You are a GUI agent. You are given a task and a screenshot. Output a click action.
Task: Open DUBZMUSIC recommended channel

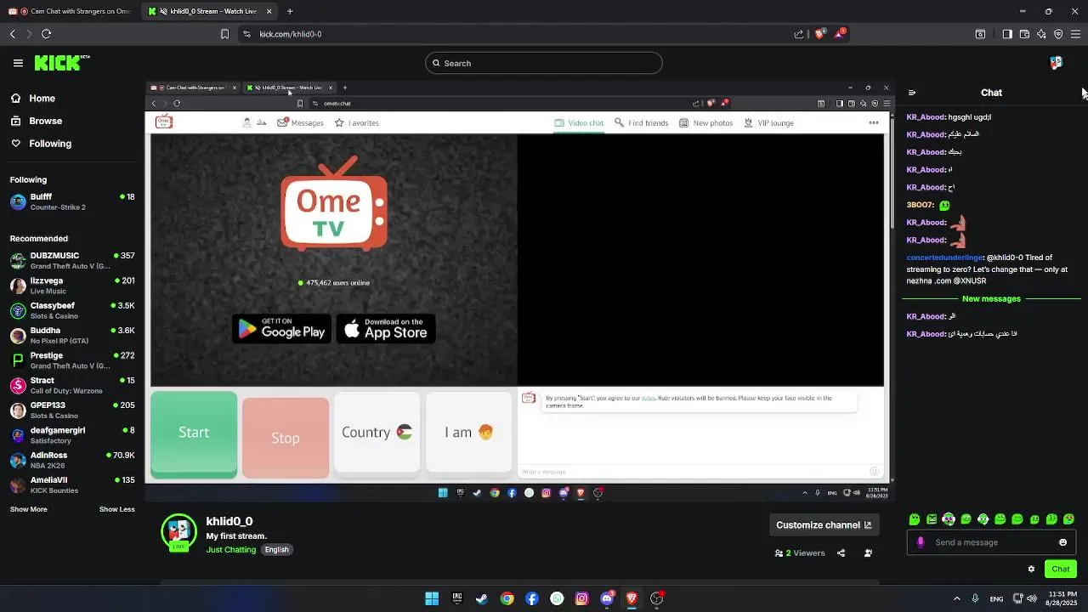(72, 261)
